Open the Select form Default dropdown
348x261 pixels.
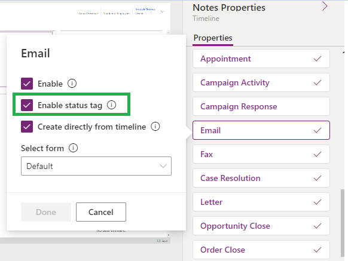[x=96, y=166]
